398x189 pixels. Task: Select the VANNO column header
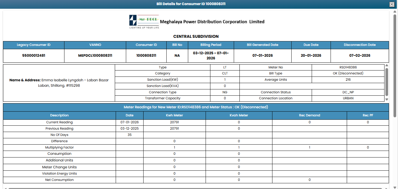(95, 45)
